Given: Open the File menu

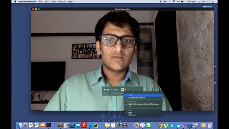Looking at the screenshot, I should [x=40, y=1].
